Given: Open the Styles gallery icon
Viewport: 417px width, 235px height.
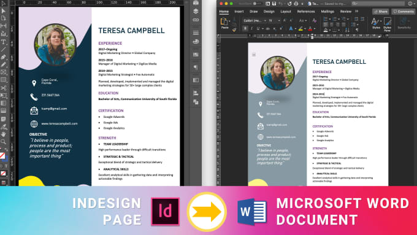Looking at the screenshot, I should tap(375, 23).
